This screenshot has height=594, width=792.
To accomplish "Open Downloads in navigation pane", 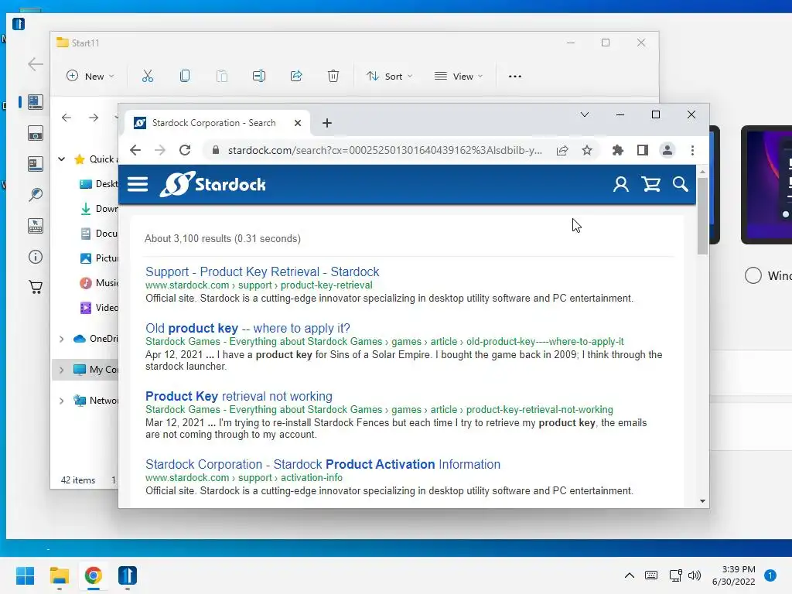I will (x=99, y=209).
